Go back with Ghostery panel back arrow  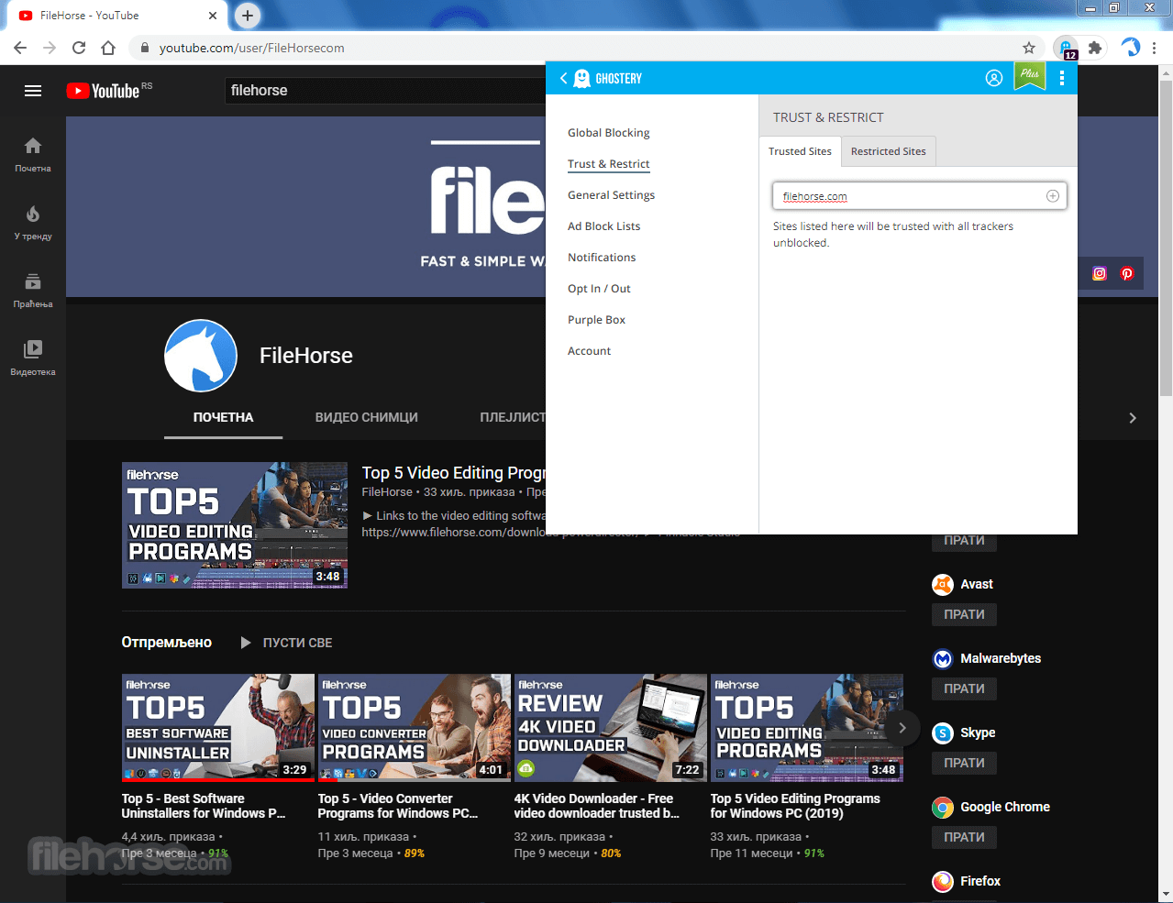[563, 79]
